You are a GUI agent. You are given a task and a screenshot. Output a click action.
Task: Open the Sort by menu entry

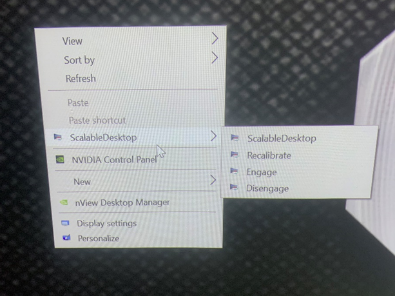click(x=79, y=60)
